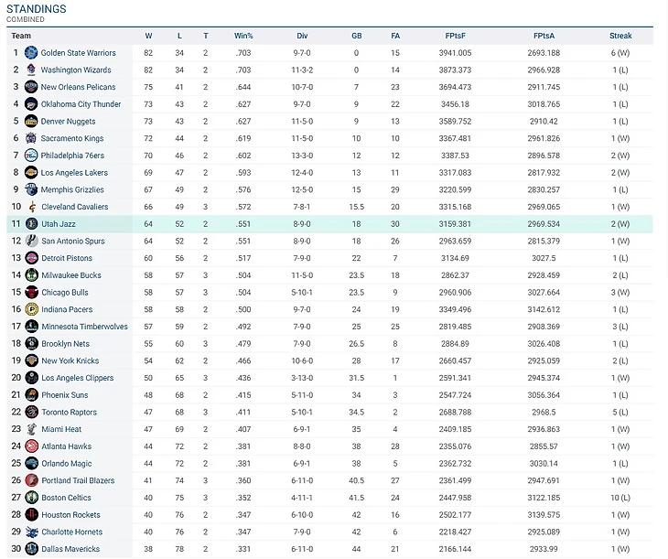Open the Oklahoma City Thunder team page
Viewport: 668px width, 559px height.
81,104
